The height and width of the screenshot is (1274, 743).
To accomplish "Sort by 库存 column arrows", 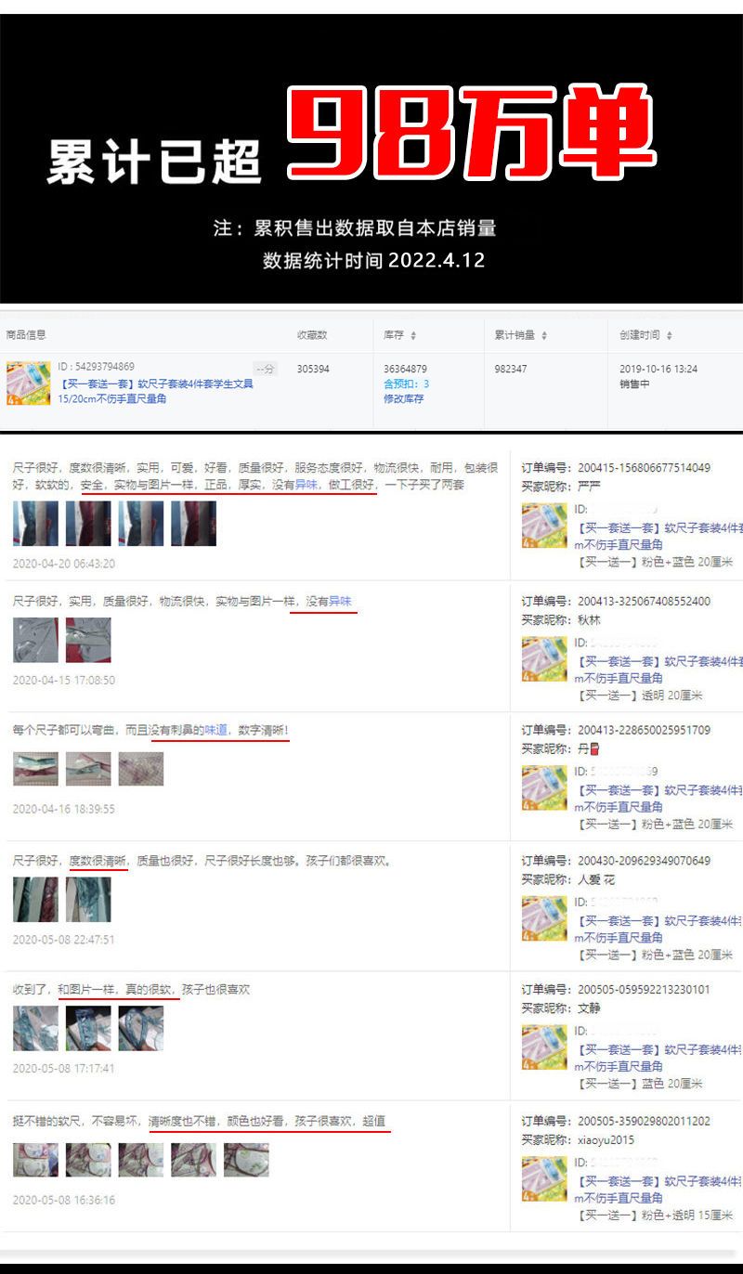I will (413, 335).
